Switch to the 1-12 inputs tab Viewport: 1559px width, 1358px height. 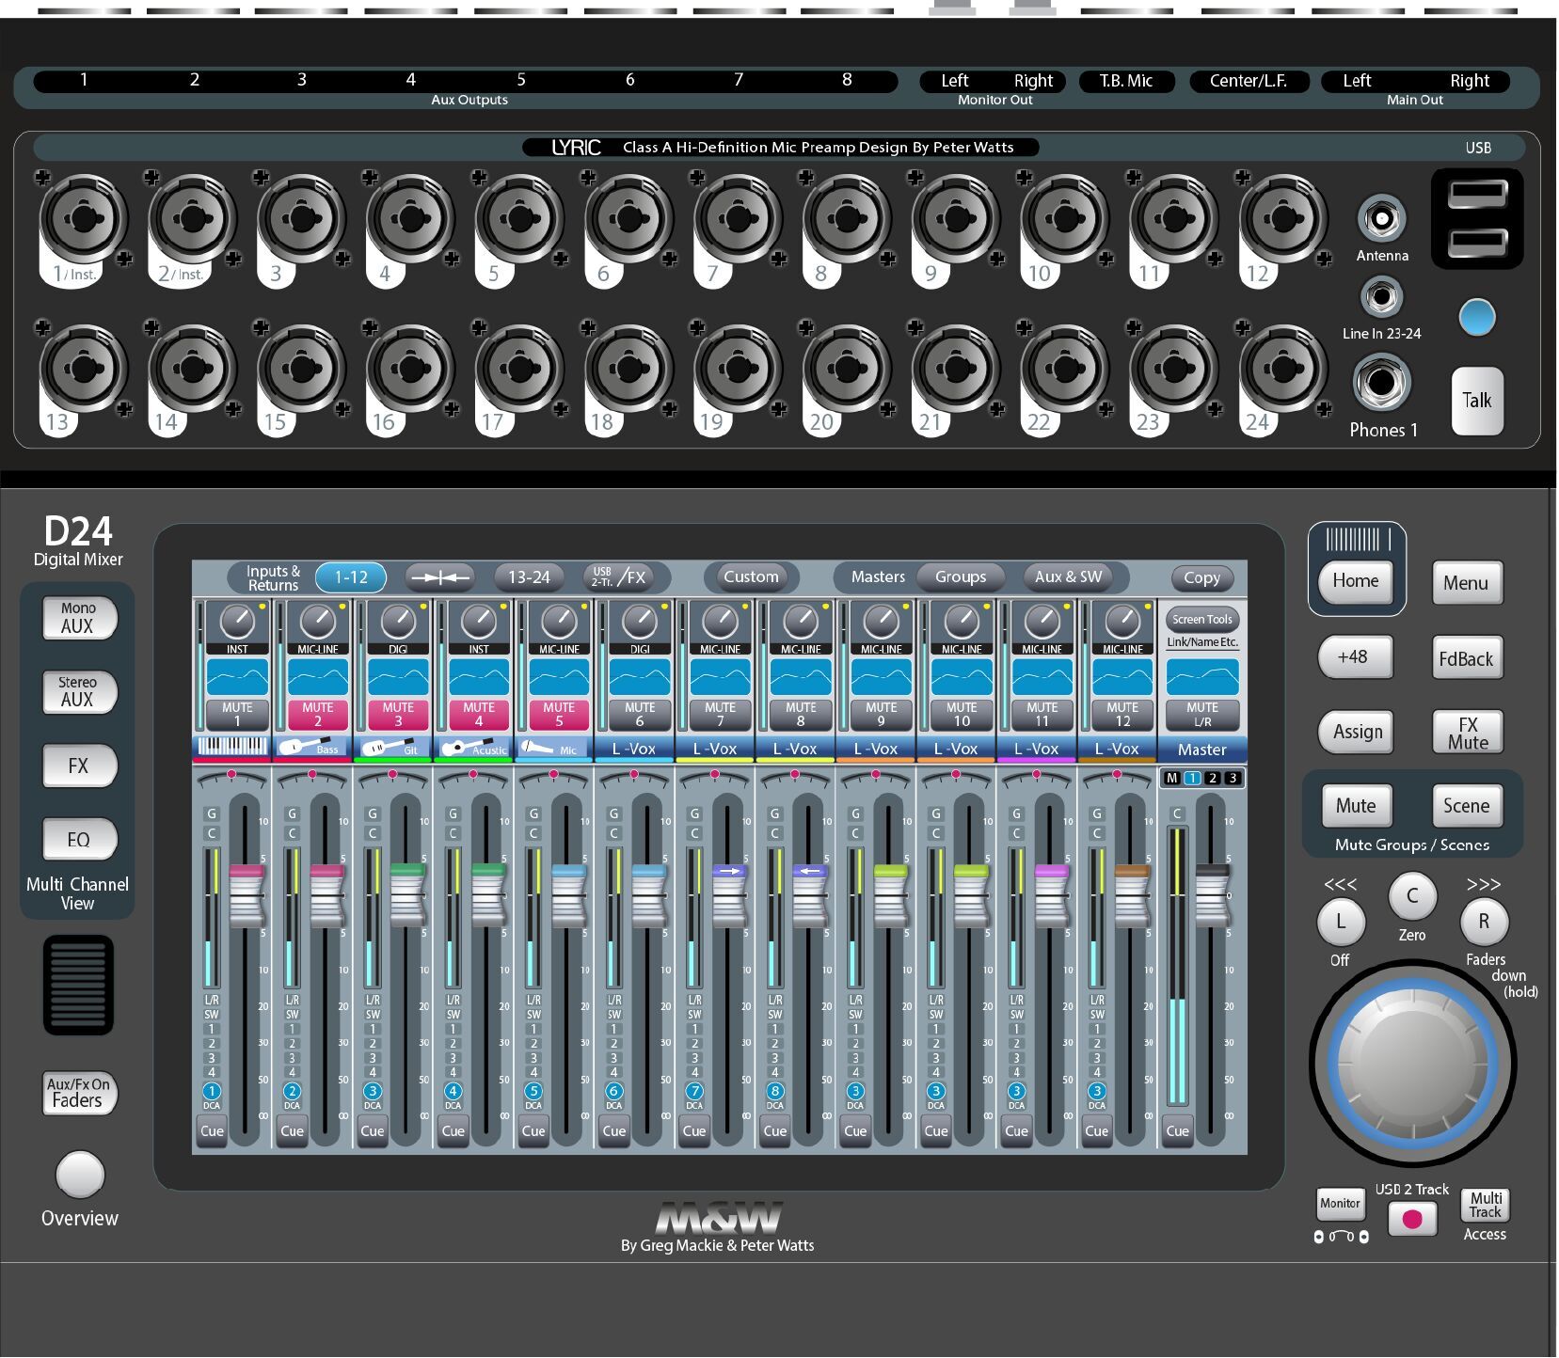[x=351, y=577]
